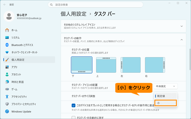
Task: Click the XXXXXXXX@outlook.jp email text
Action: click(x=29, y=18)
